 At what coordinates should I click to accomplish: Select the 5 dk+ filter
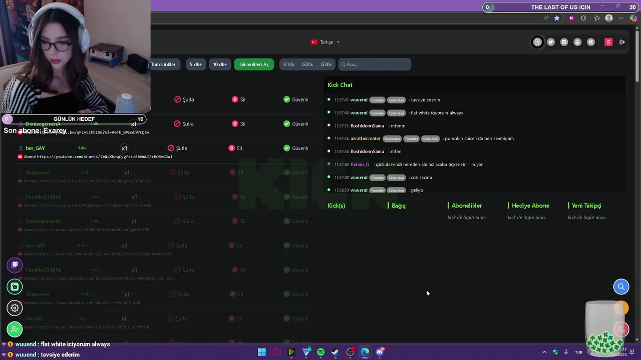coord(195,64)
